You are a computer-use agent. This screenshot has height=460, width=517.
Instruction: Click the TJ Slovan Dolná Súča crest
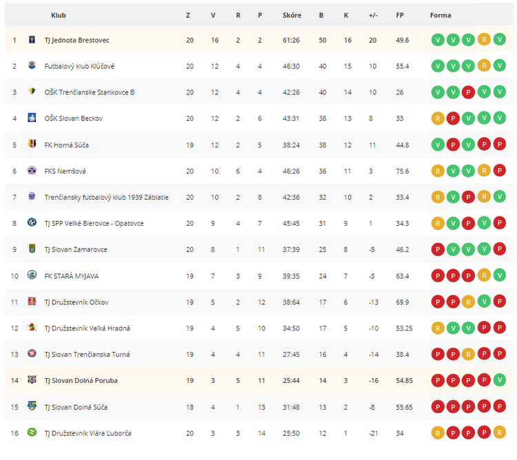(x=32, y=406)
